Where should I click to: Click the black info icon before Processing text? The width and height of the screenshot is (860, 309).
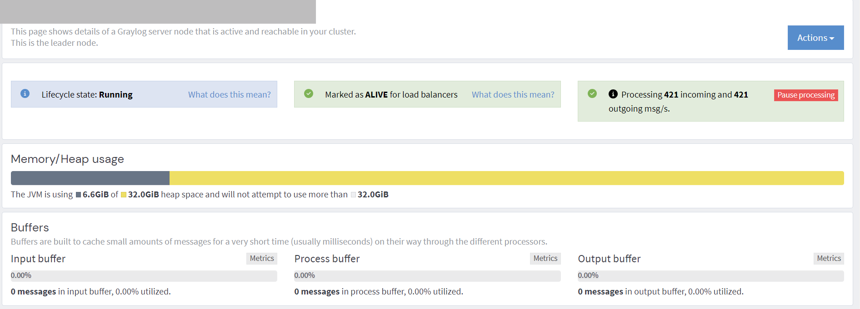[613, 94]
